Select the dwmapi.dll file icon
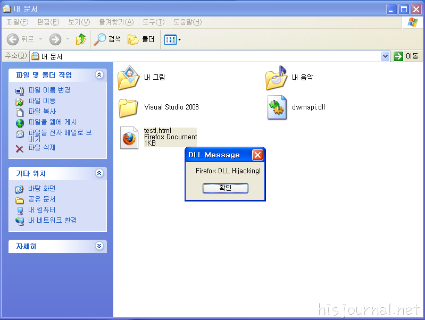Image resolution: width=425 pixels, height=320 pixels. [x=277, y=107]
